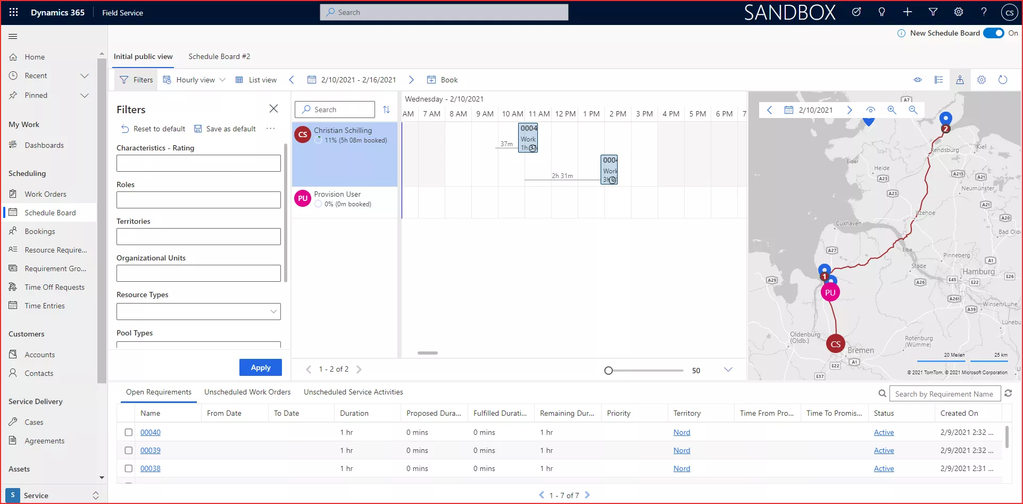Open the Hourly view dropdown
The width and height of the screenshot is (1023, 504).
[x=195, y=80]
